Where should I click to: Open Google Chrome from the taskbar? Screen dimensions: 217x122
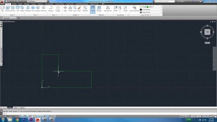tap(17, 120)
